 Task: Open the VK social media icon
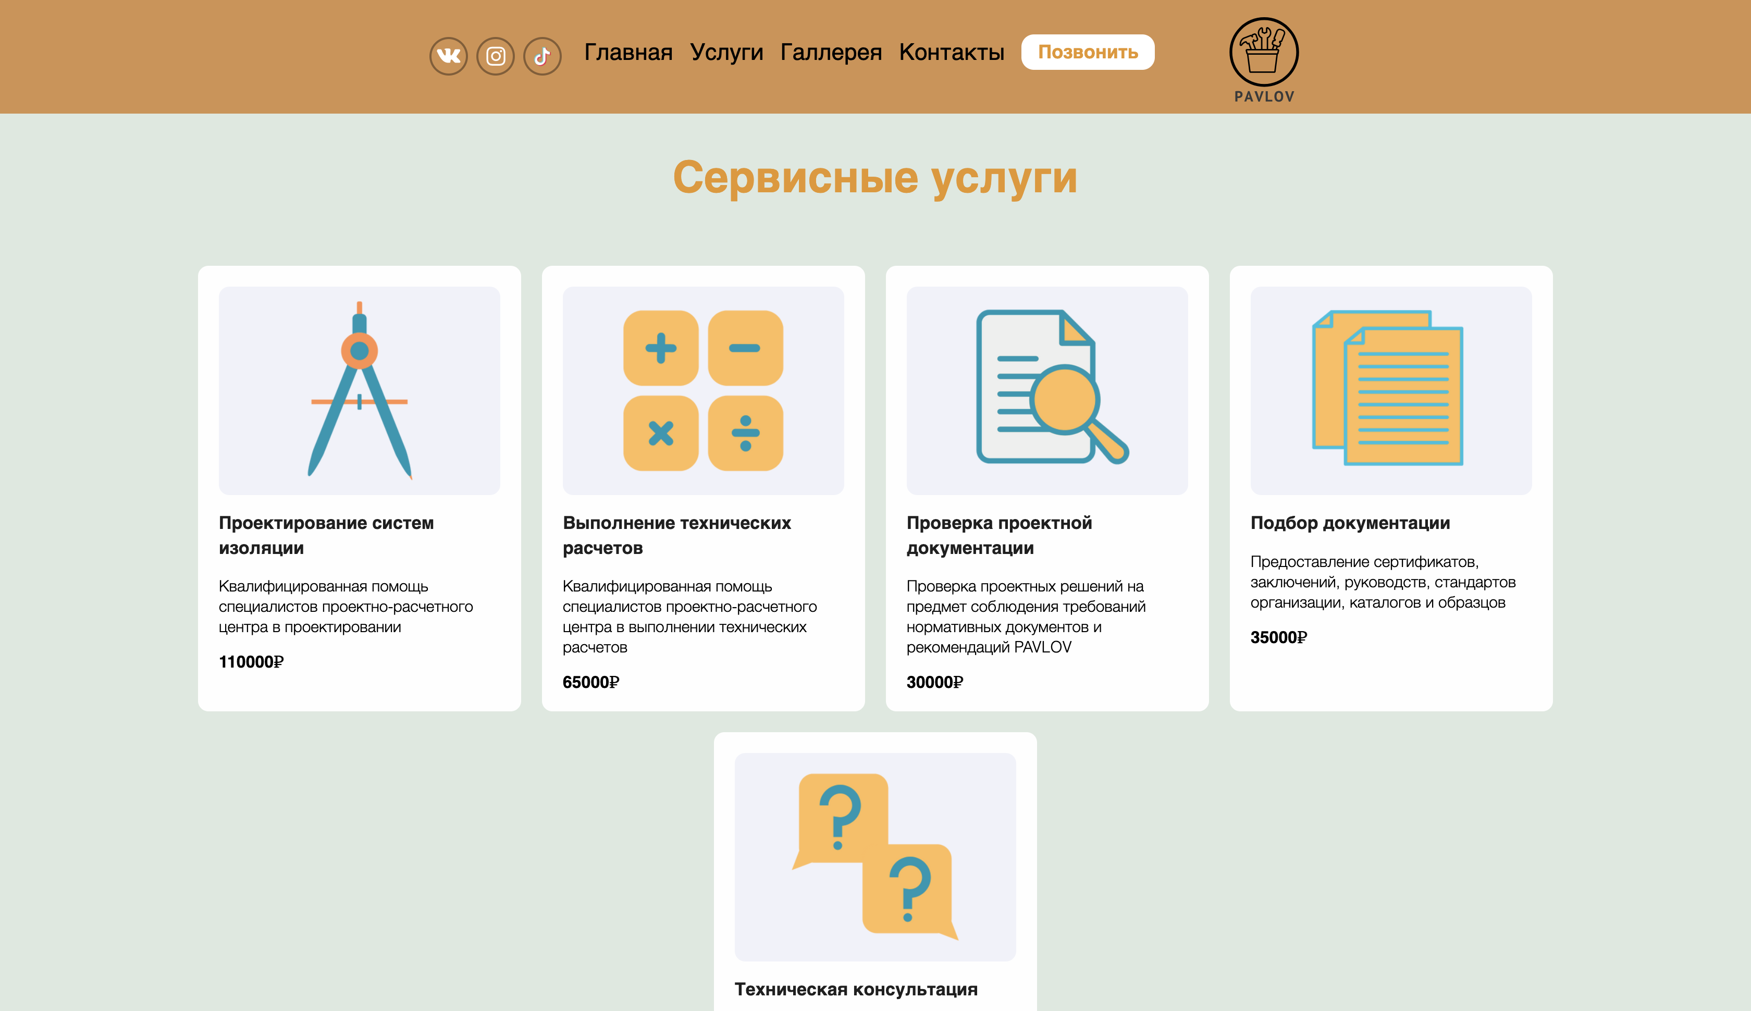[449, 56]
